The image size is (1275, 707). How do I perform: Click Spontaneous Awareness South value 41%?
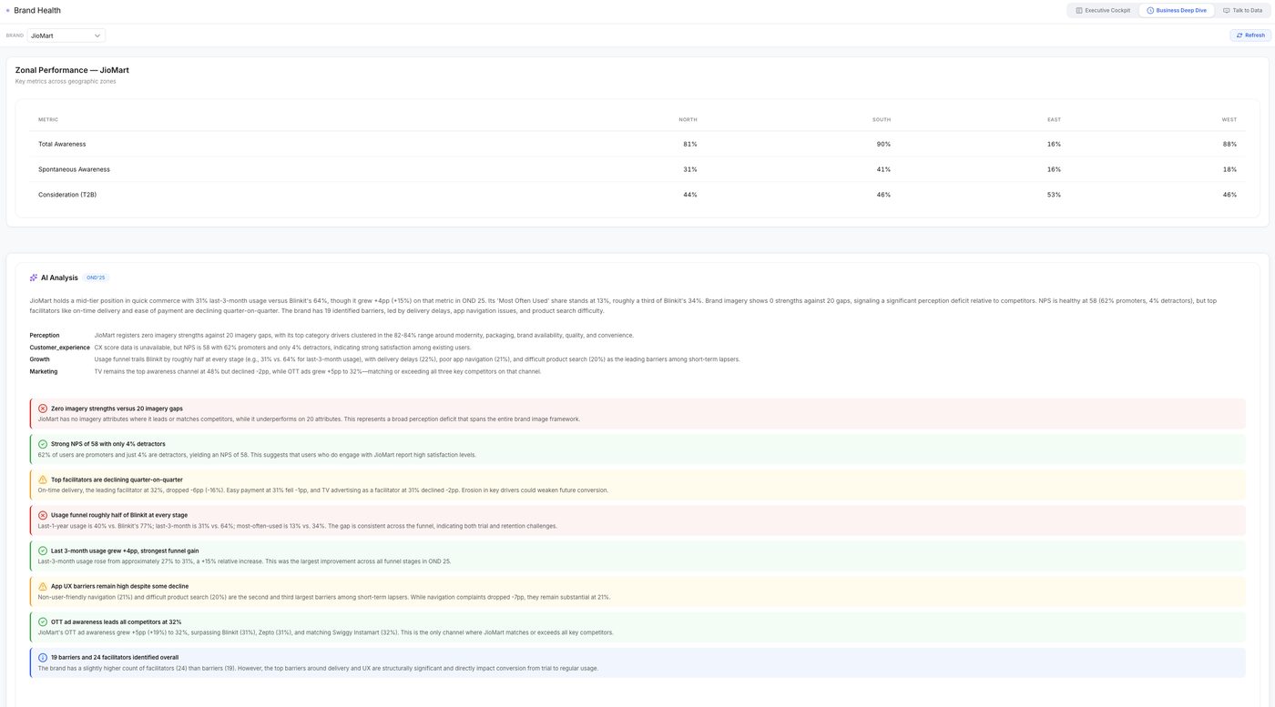point(883,169)
